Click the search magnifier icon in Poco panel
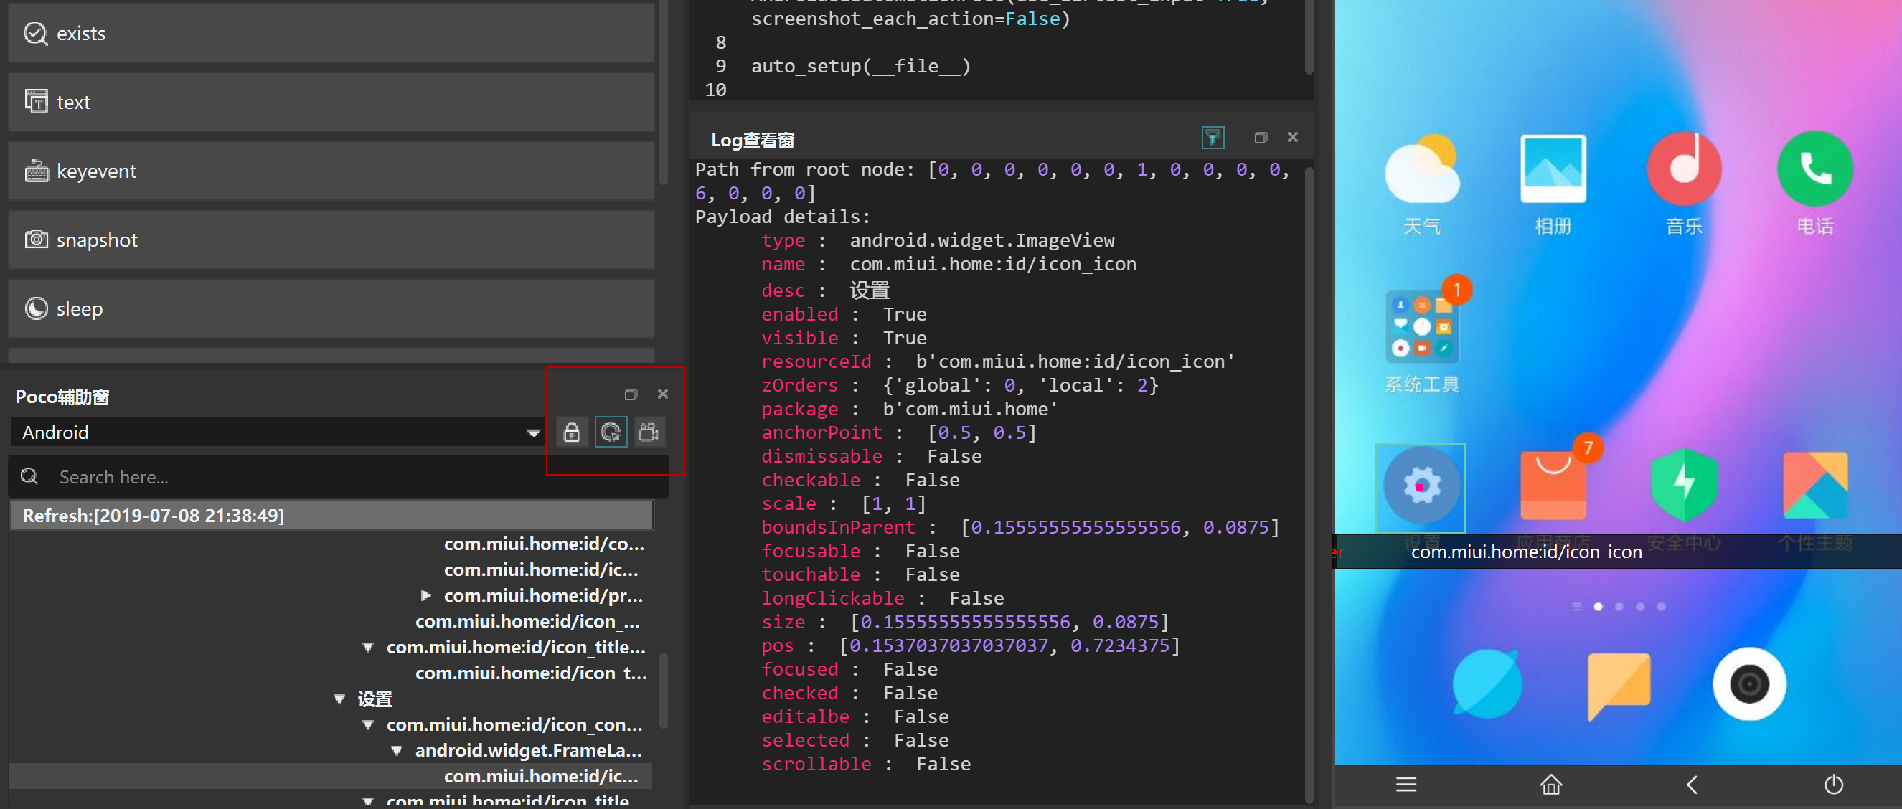 29,476
